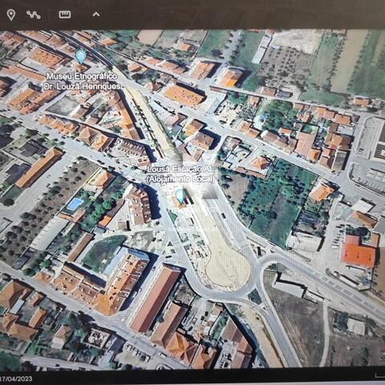Click the Lousã Estação AL map pin
This screenshot has width=385, height=385.
point(181,197)
